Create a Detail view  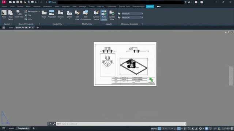pyautogui.click(x=69, y=14)
